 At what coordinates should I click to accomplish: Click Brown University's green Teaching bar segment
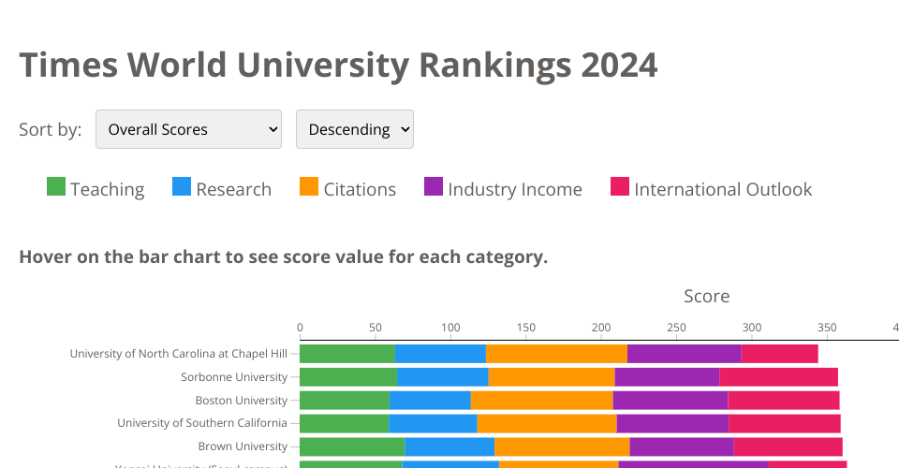(351, 446)
